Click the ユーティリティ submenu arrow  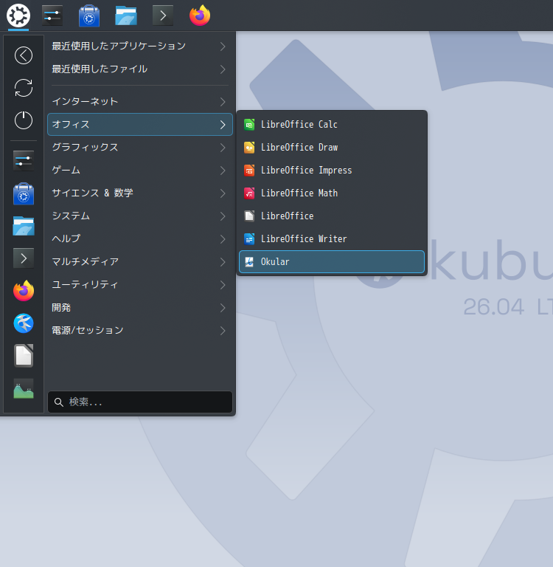click(x=223, y=285)
